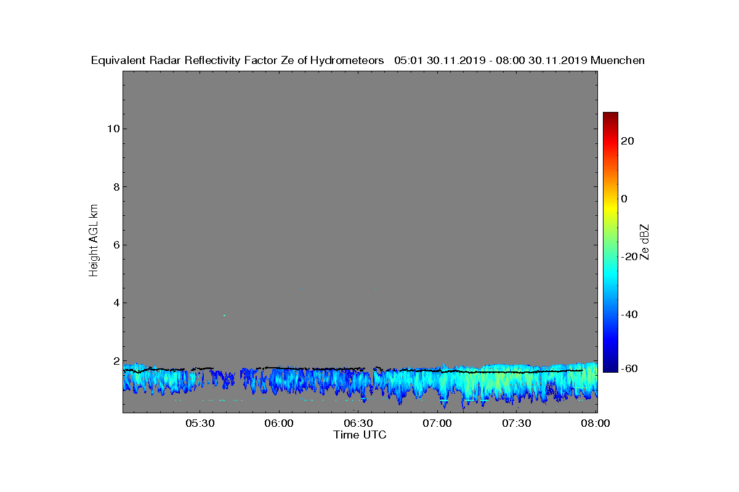Viewport: 739px width, 492px height.
Task: Click the 07:00 time tick label
Action: coord(437,423)
